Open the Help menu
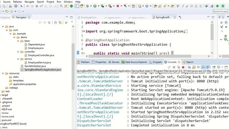 point(78,2)
